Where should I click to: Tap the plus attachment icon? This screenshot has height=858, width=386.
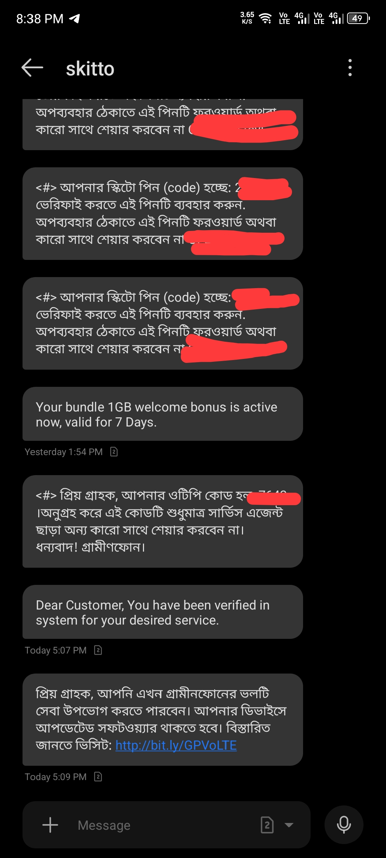50,825
